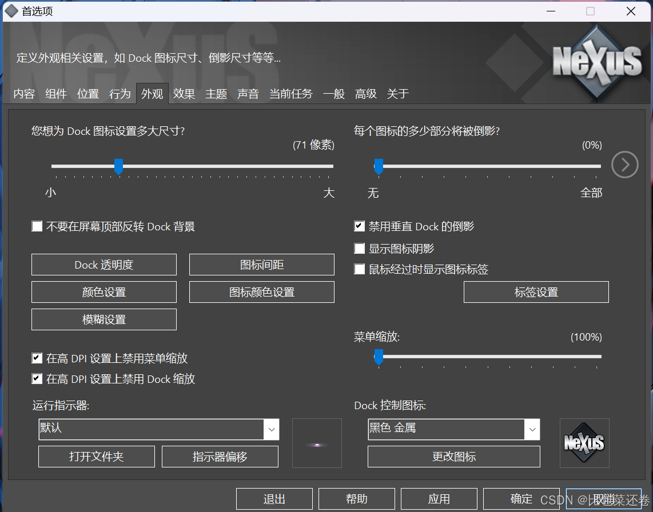653x512 pixels.
Task: Click the 确定 button
Action: tap(521, 499)
